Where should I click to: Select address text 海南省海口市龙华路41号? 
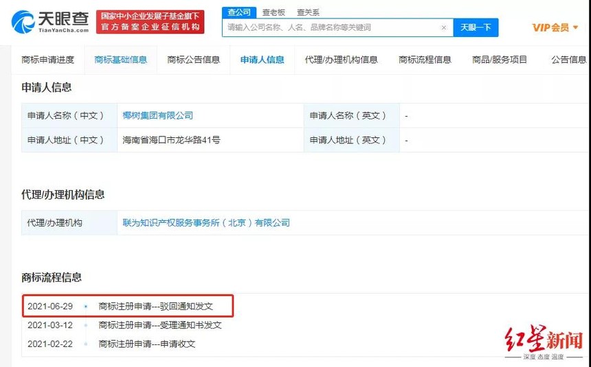pyautogui.click(x=171, y=140)
